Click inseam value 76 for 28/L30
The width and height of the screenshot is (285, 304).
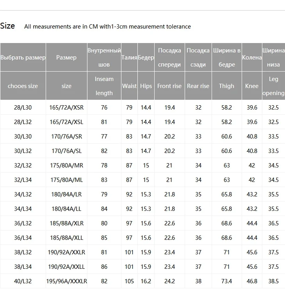point(104,108)
